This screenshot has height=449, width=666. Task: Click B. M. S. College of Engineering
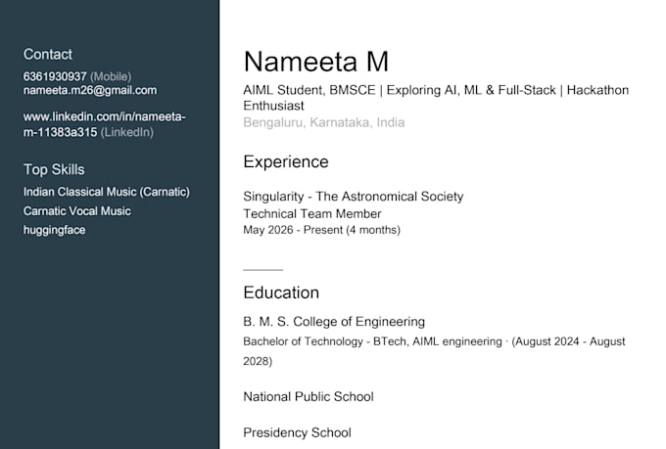point(334,322)
